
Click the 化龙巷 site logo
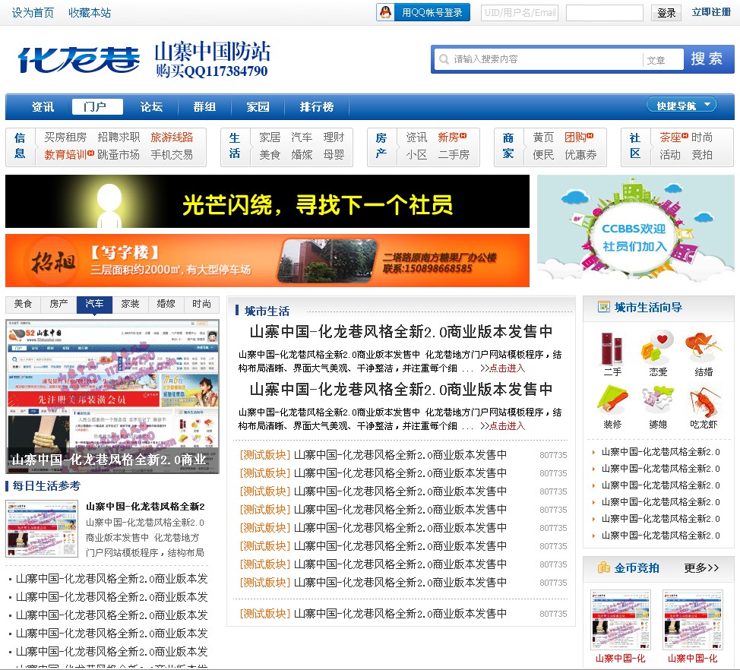pyautogui.click(x=79, y=60)
